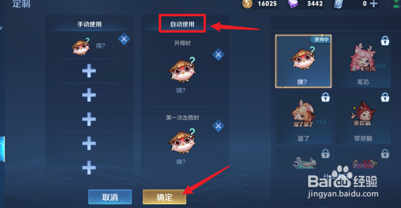Remove the 第一次击败时 auto emote with X

click(218, 126)
